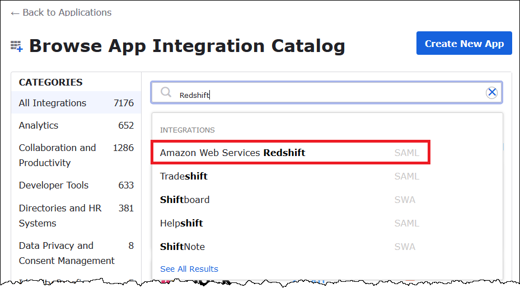Click the Create New App button
This screenshot has width=520, height=288.
464,44
